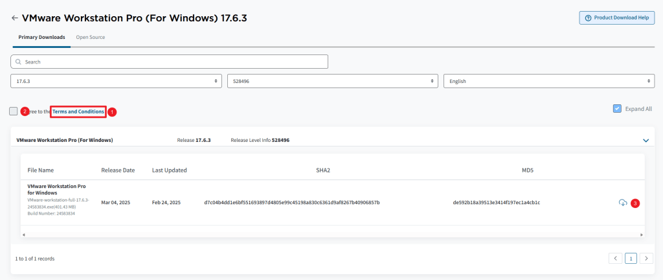
Task: Click the cloud download icon for VMware Workstation Pro
Action: pos(622,203)
